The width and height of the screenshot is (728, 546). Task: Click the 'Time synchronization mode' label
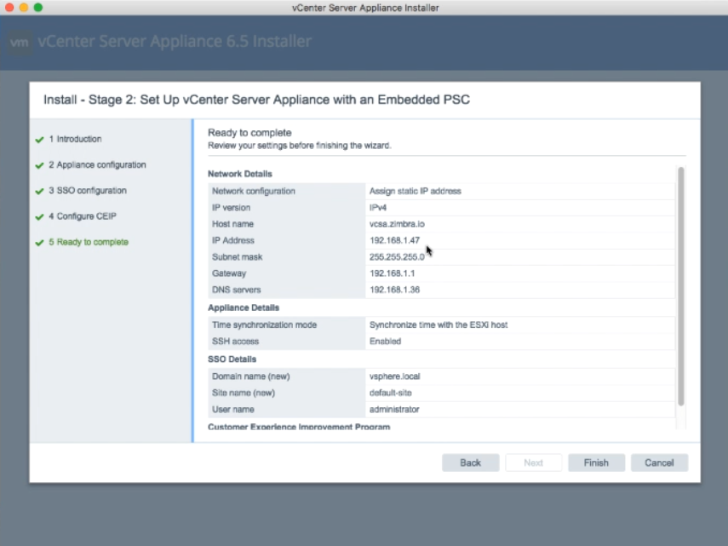pos(264,325)
